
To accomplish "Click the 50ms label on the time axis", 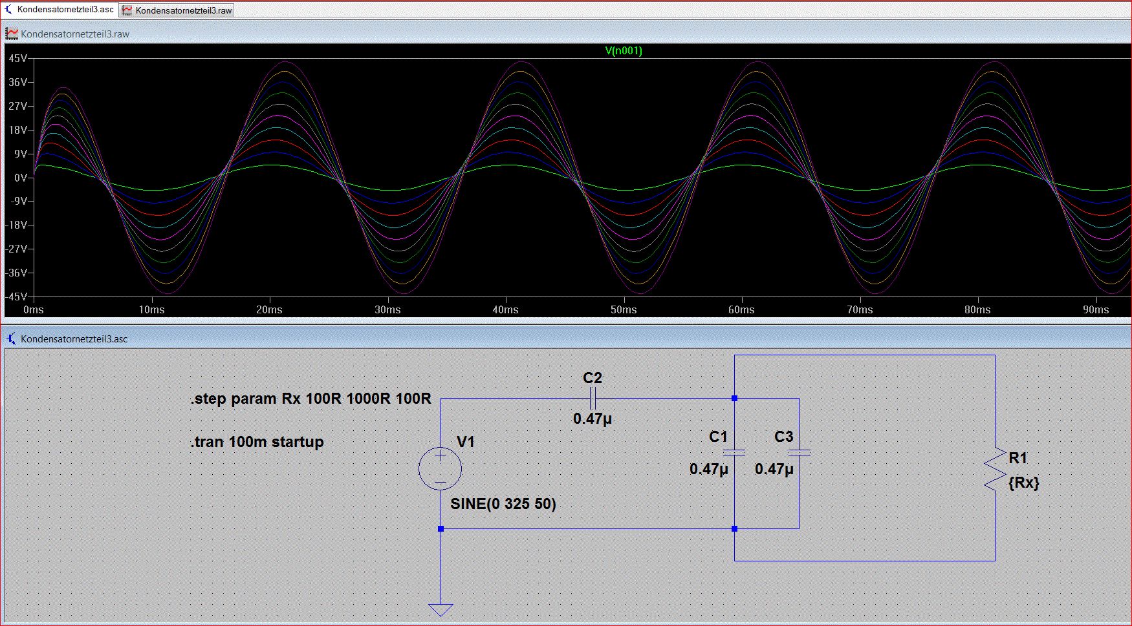I will pos(623,310).
